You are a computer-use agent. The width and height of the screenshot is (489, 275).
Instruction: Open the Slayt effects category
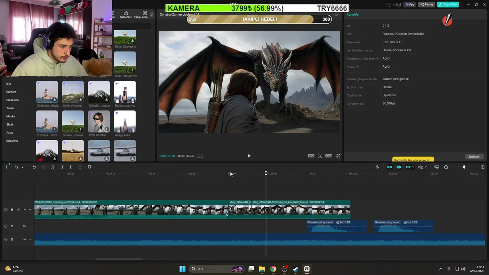tap(10, 125)
